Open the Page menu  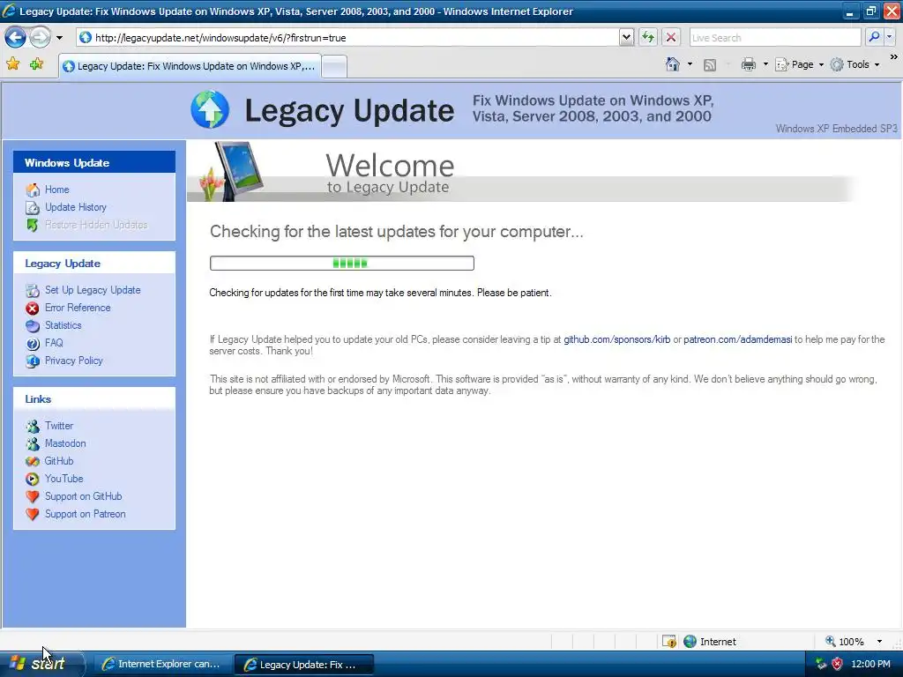(799, 64)
